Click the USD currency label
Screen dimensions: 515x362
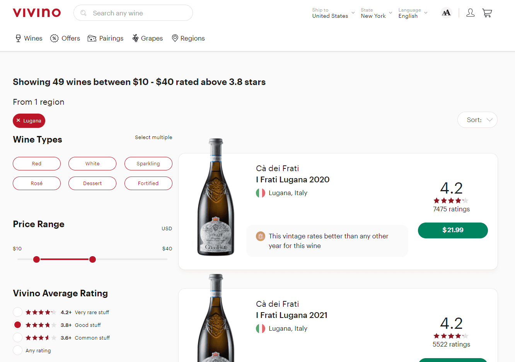point(167,228)
